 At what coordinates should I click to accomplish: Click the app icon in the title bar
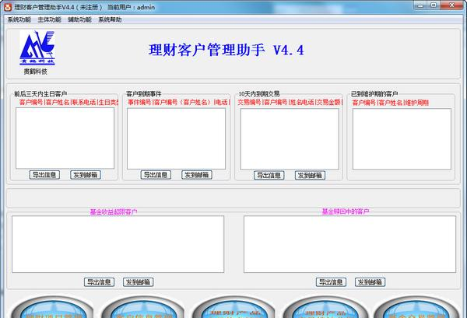8,7
